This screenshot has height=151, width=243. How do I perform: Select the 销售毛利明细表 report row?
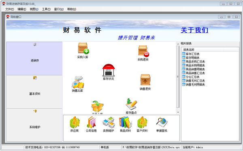194,84
